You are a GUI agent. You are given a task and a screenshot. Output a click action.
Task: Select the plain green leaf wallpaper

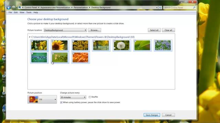[x=142, y=45]
